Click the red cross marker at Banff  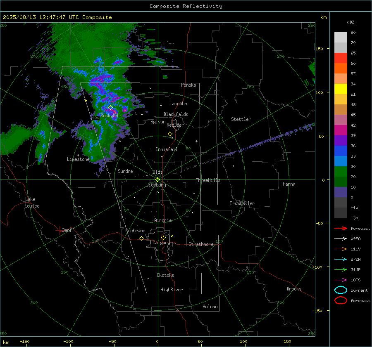tap(59, 230)
